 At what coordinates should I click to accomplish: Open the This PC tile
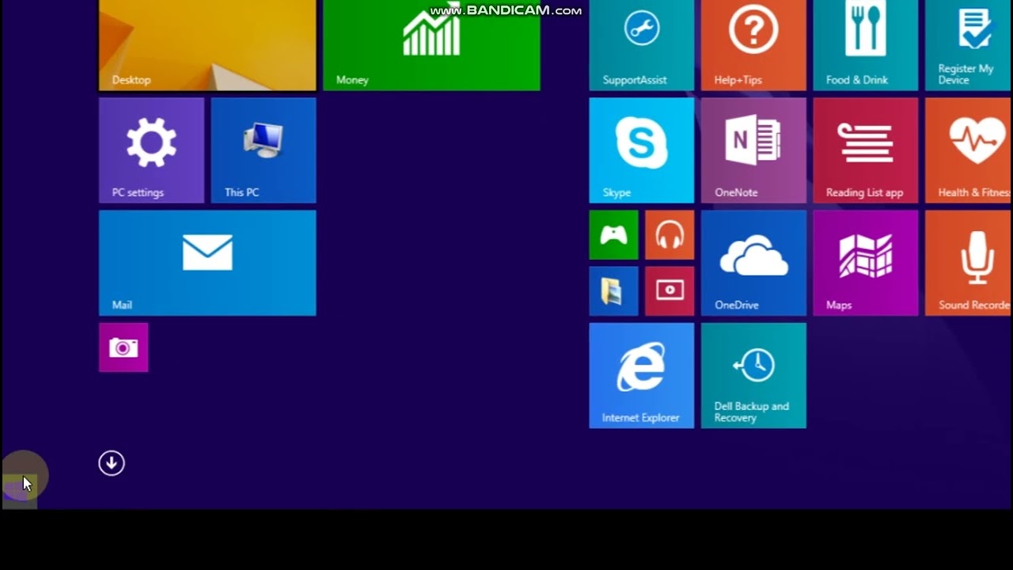pos(264,150)
